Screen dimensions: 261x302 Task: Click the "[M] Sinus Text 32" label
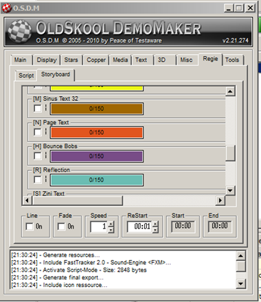click(x=56, y=99)
